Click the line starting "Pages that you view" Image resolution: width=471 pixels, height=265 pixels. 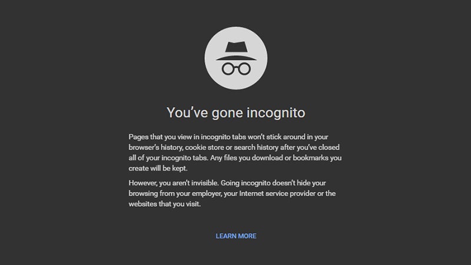pyautogui.click(x=228, y=137)
